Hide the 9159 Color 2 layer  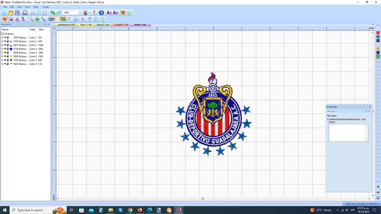pyautogui.click(x=5, y=41)
